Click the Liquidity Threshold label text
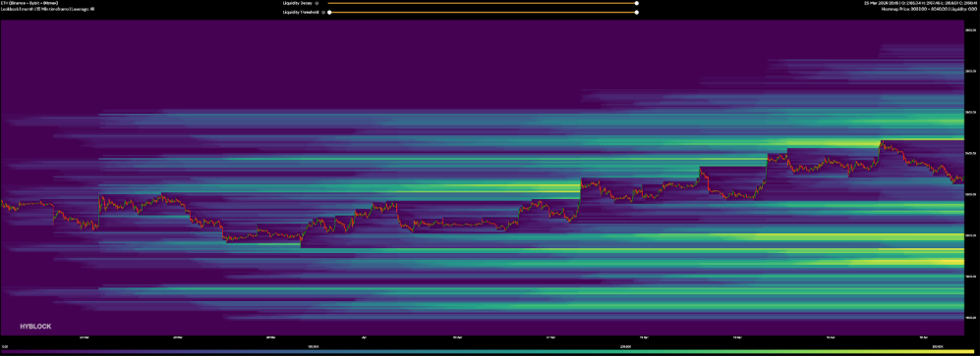This screenshot has height=356, width=980. 301,12
